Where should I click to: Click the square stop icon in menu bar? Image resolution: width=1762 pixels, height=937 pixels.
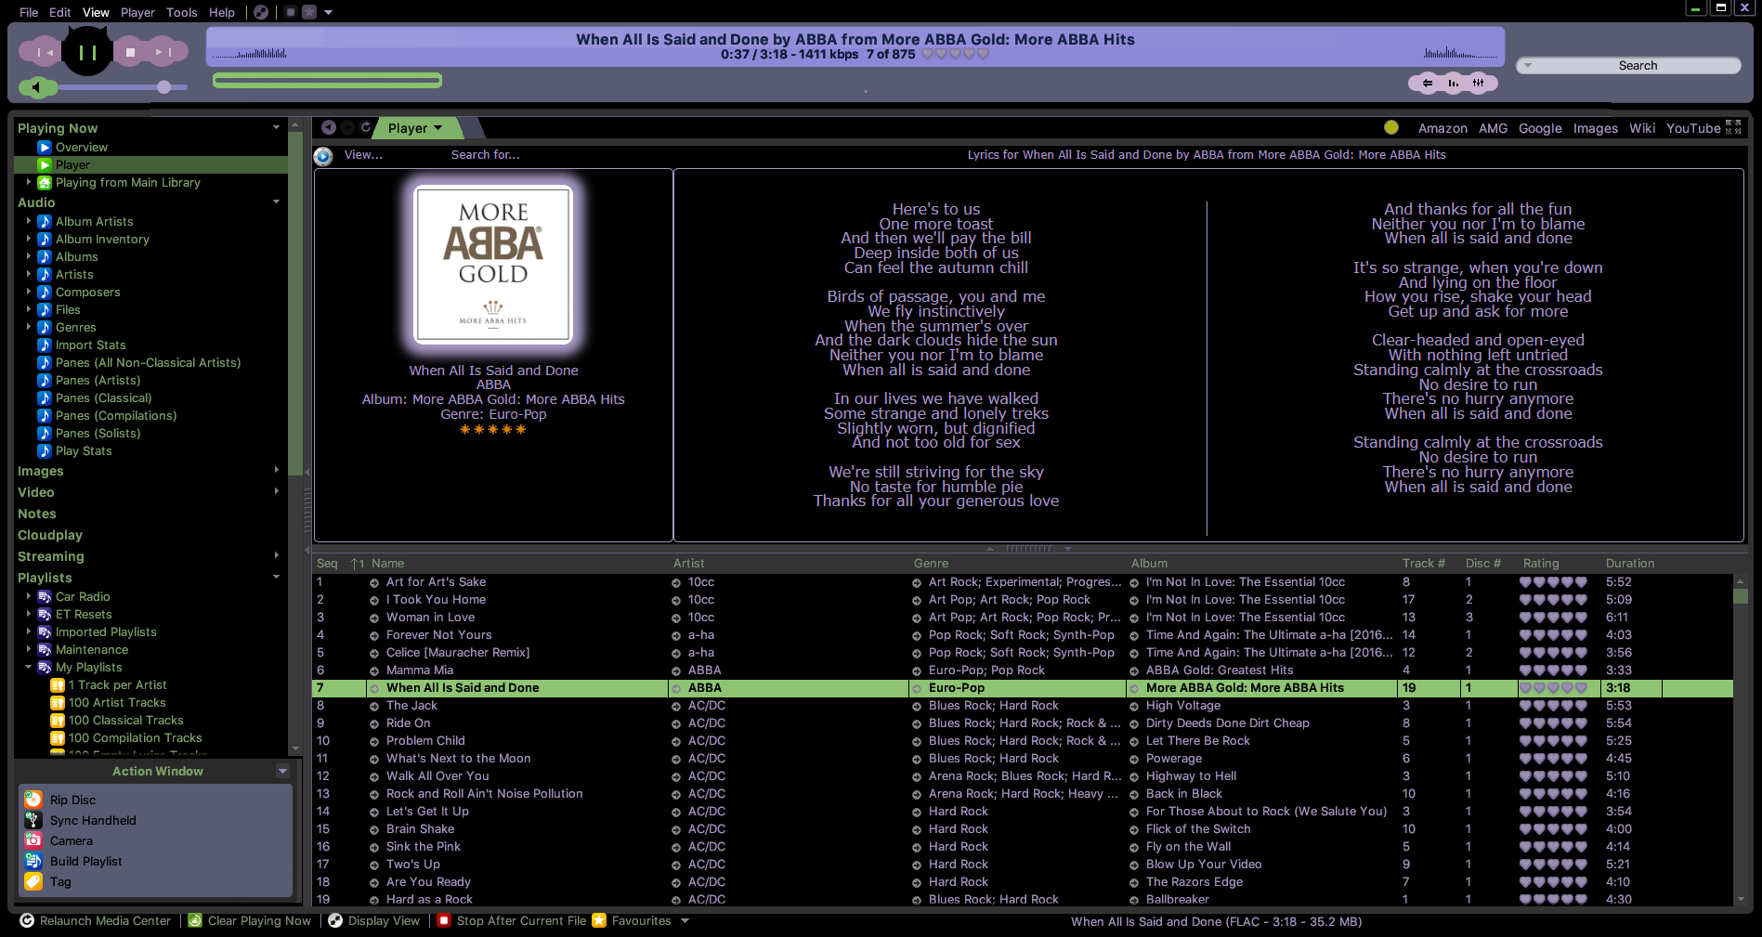[x=290, y=12]
